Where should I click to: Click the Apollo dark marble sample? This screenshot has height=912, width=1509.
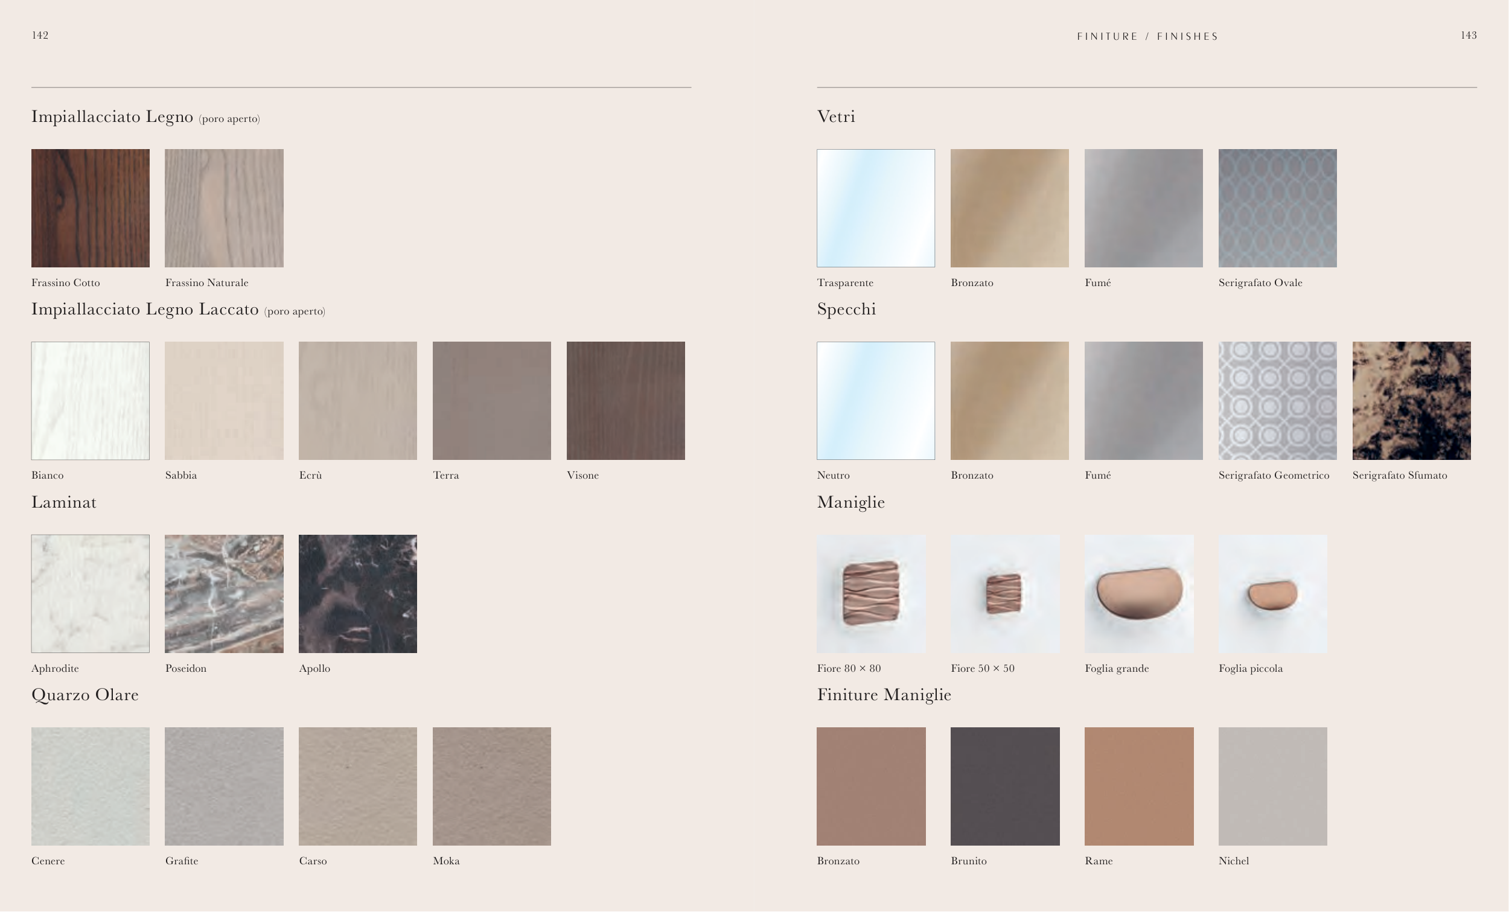pyautogui.click(x=358, y=593)
